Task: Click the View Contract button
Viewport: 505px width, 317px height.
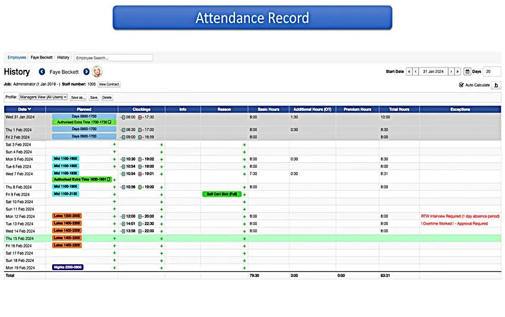Action: 109,84
